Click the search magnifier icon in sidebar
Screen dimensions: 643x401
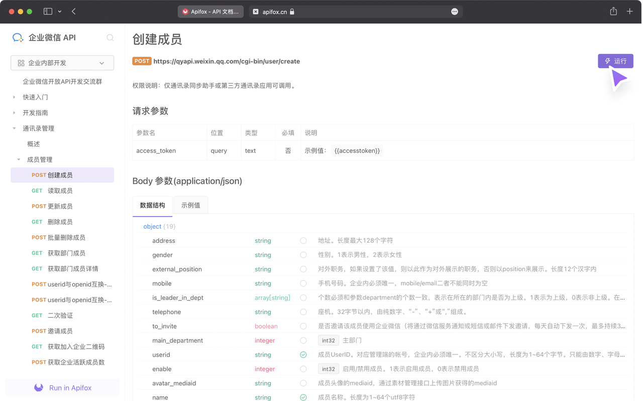[110, 38]
